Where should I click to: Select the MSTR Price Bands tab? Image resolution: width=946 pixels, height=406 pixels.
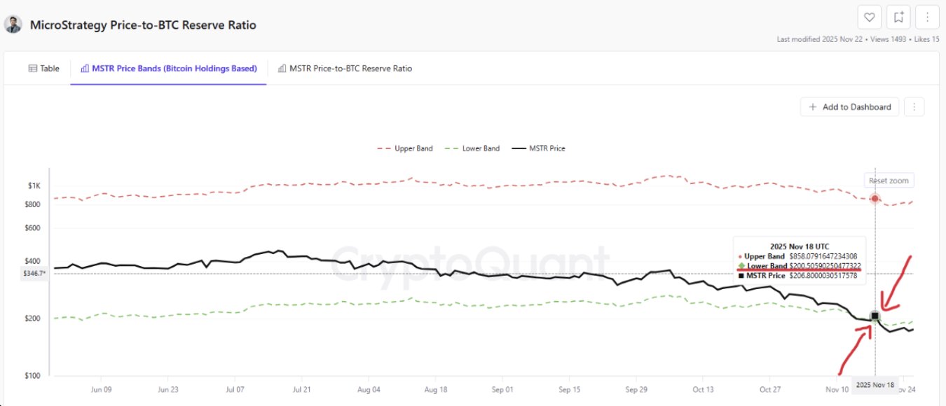click(x=169, y=69)
